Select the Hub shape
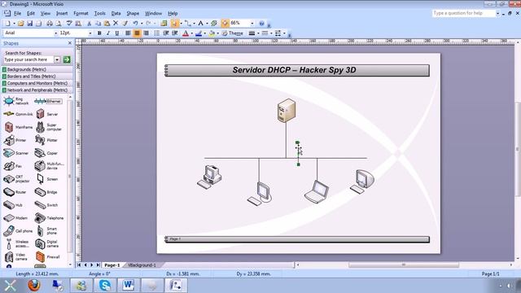 coord(13,205)
